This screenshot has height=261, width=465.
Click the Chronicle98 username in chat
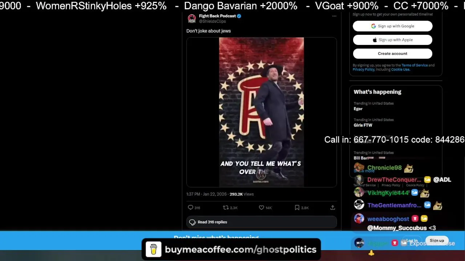pos(384,168)
